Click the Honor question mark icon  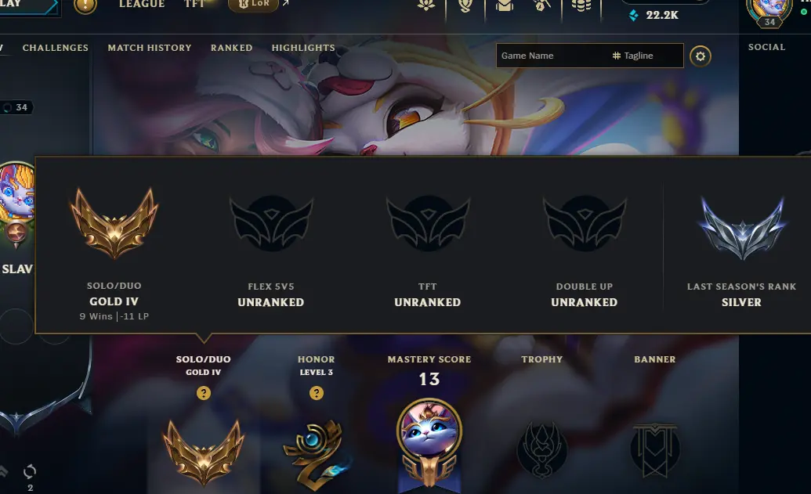[x=317, y=393]
